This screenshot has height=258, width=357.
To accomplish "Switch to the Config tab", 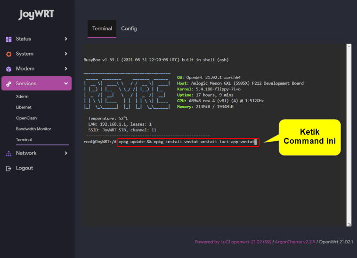I will pyautogui.click(x=129, y=29).
